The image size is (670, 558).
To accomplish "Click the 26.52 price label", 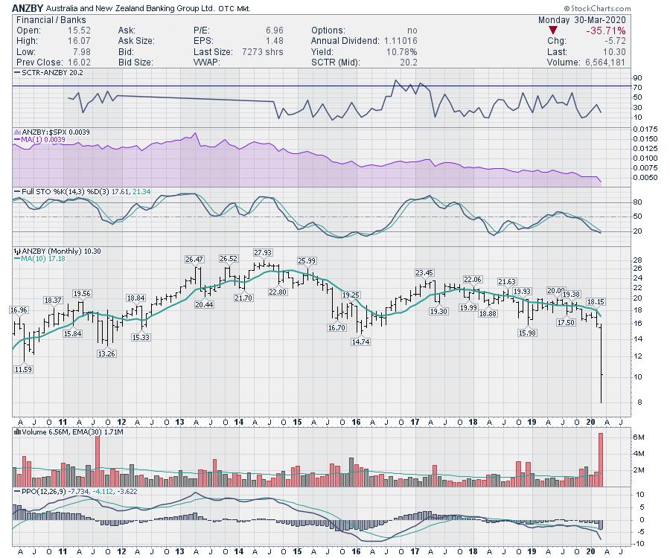I will tap(229, 259).
